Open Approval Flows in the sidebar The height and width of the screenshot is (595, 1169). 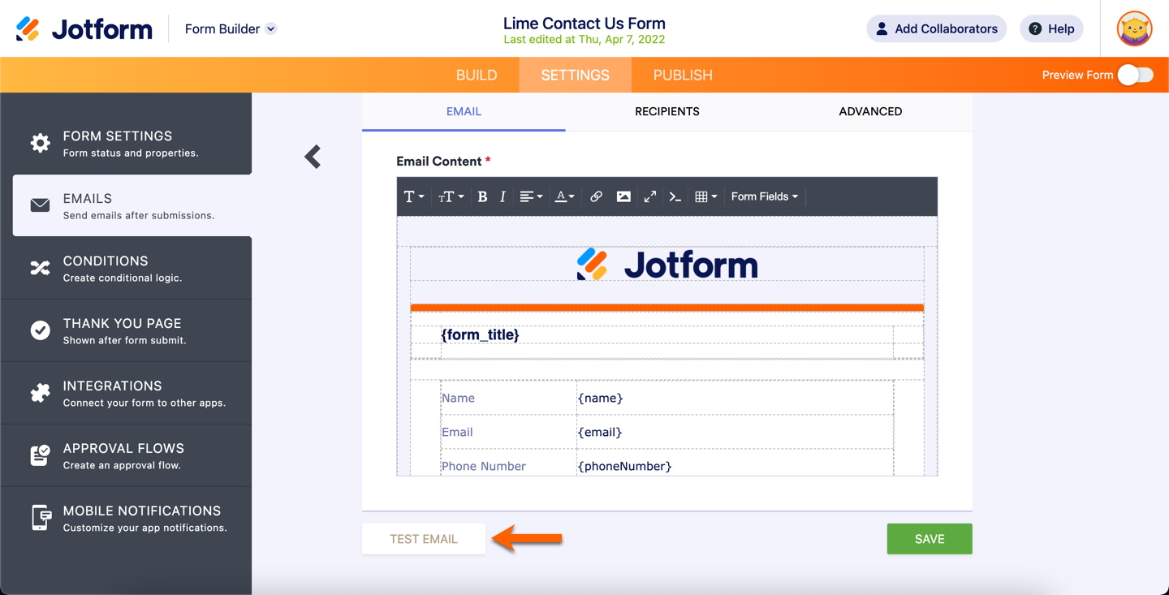coord(126,455)
